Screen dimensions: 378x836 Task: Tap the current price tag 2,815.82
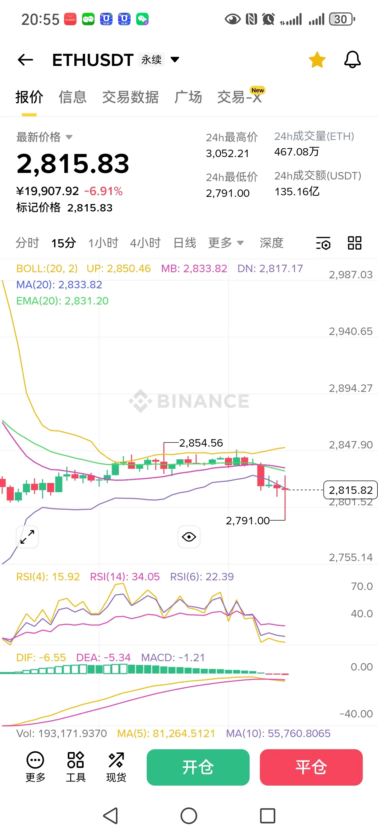(x=350, y=490)
